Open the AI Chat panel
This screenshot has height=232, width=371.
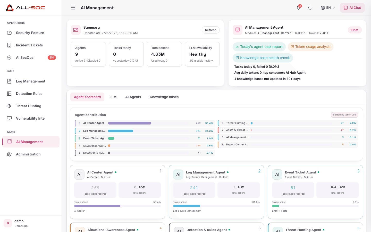point(352,8)
